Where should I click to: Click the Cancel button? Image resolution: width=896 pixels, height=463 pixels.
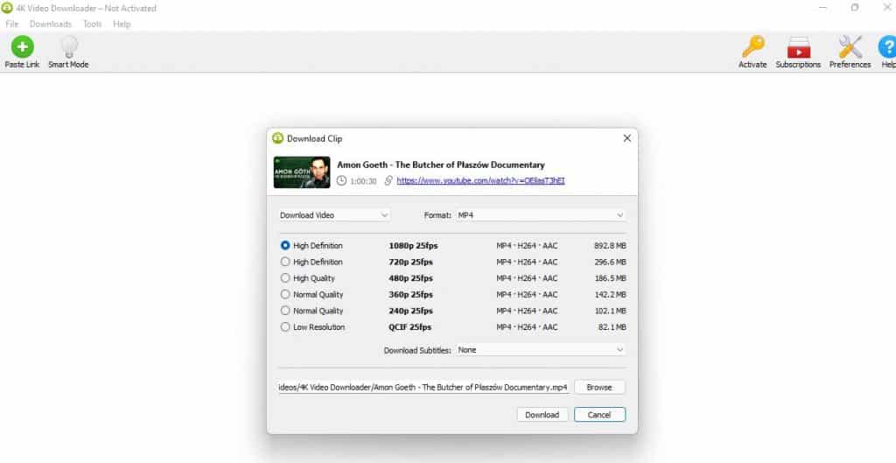click(x=599, y=414)
